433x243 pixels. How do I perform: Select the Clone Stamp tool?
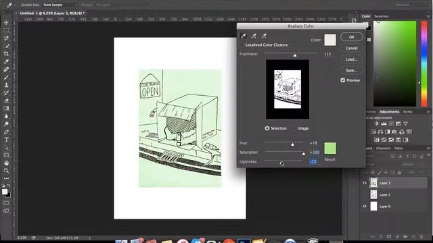tap(6, 85)
